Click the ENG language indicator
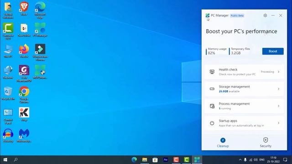Viewport: 292px width, 164px height. tap(262, 160)
